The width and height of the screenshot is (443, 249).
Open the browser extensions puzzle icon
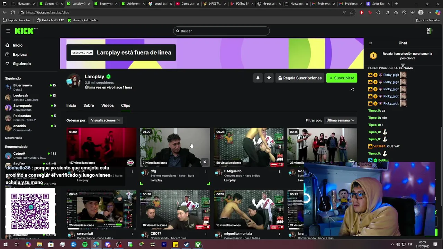click(378, 12)
